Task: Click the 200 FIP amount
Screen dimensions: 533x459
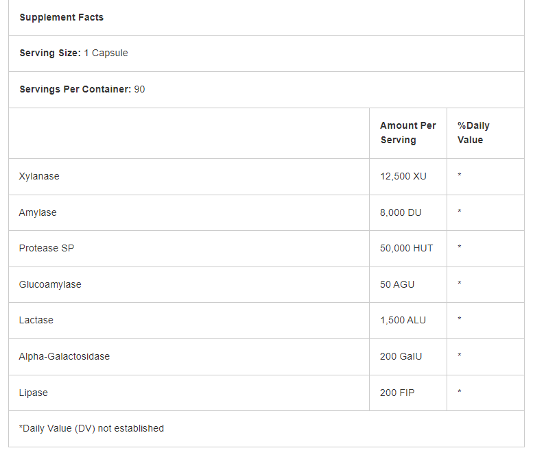Action: pos(397,393)
